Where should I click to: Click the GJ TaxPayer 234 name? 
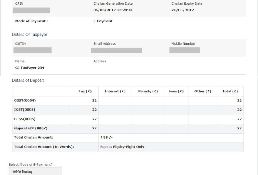point(30,68)
